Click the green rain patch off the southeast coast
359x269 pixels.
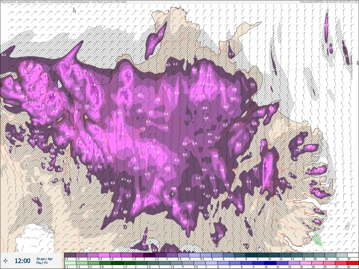318,240
